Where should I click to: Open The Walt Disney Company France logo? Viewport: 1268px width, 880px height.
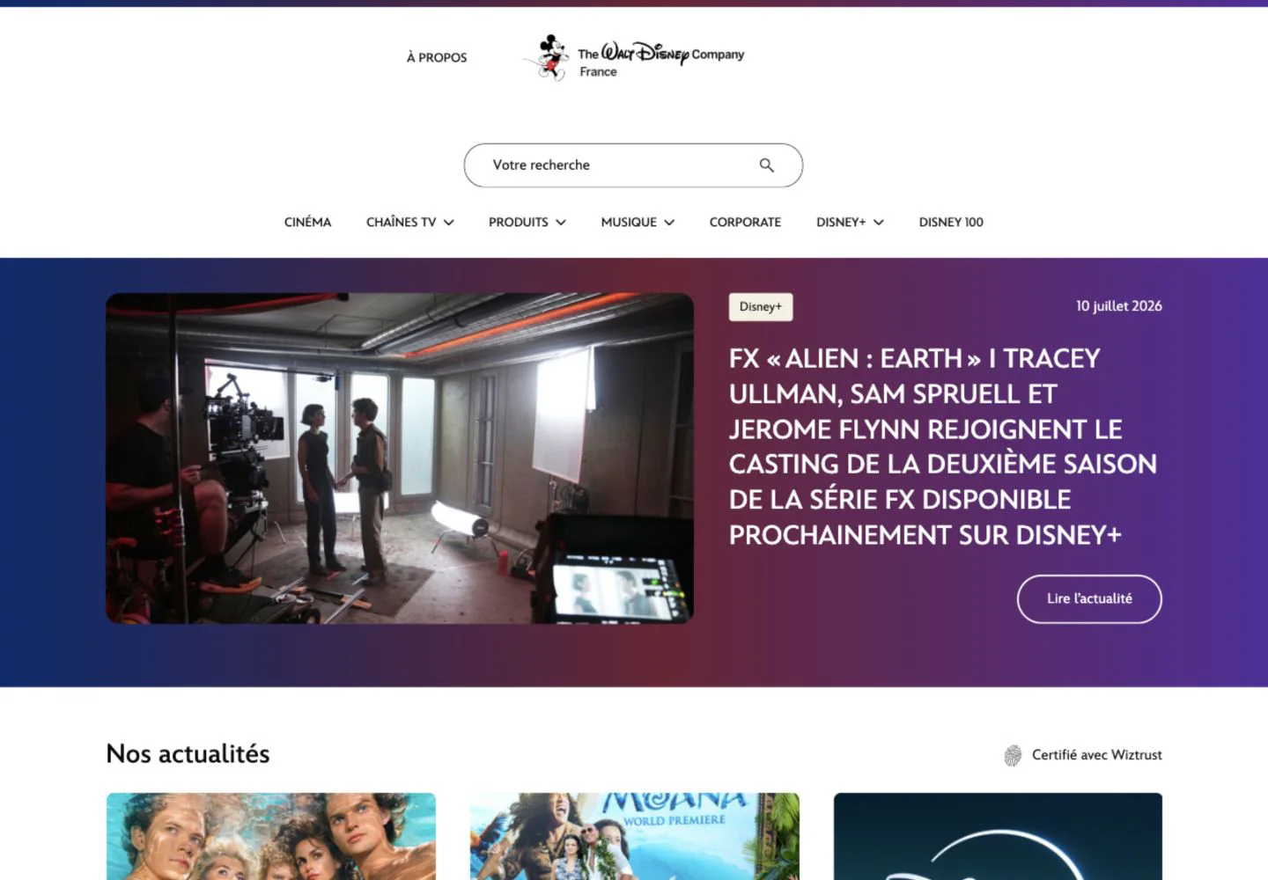(634, 57)
